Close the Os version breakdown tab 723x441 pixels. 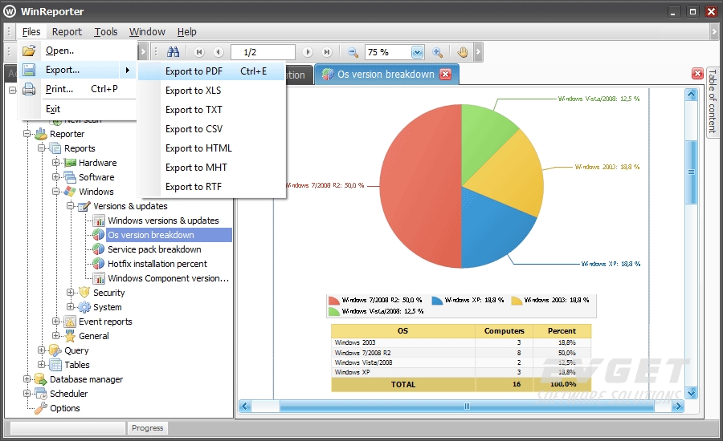click(x=445, y=74)
